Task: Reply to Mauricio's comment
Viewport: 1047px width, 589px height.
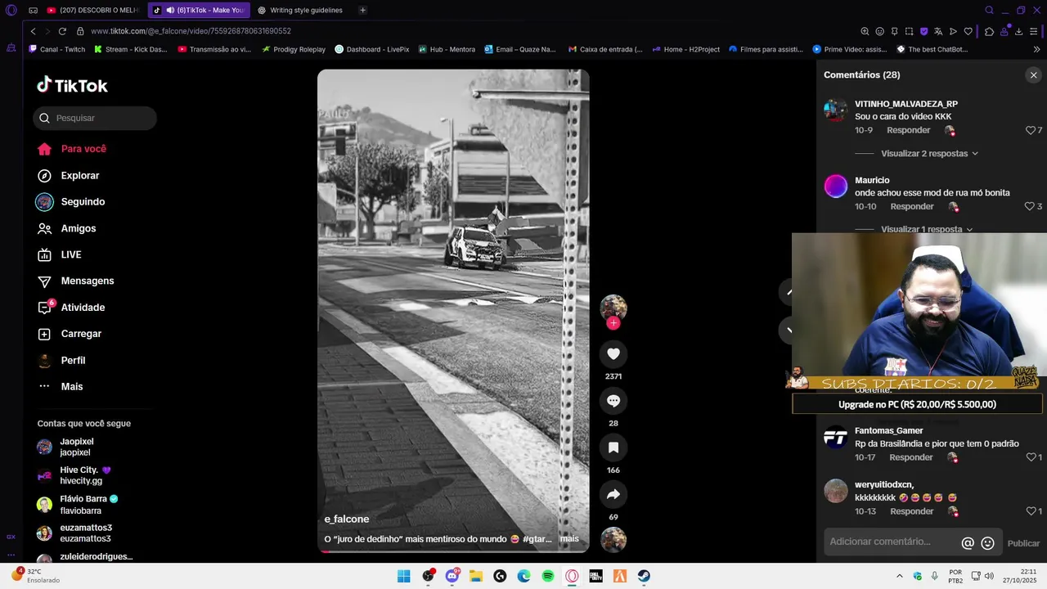Action: click(911, 206)
